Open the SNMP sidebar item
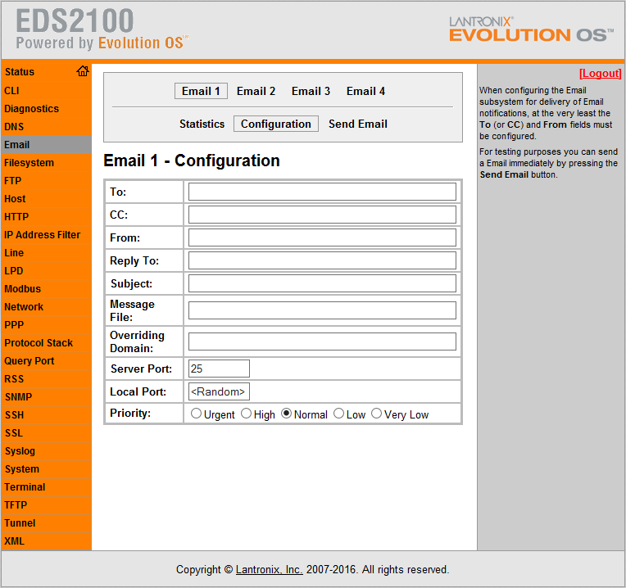 click(x=46, y=397)
